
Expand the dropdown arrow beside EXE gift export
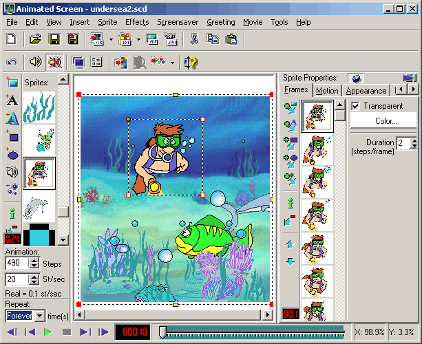pyautogui.click(x=138, y=39)
